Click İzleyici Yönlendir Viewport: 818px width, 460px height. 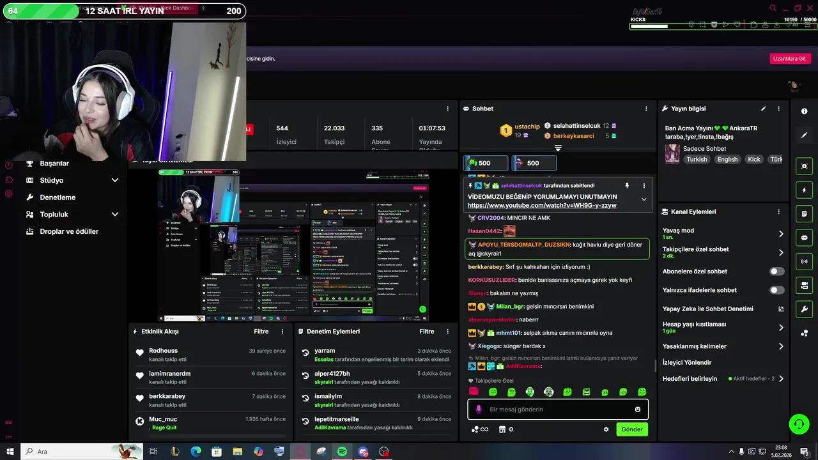coord(687,363)
